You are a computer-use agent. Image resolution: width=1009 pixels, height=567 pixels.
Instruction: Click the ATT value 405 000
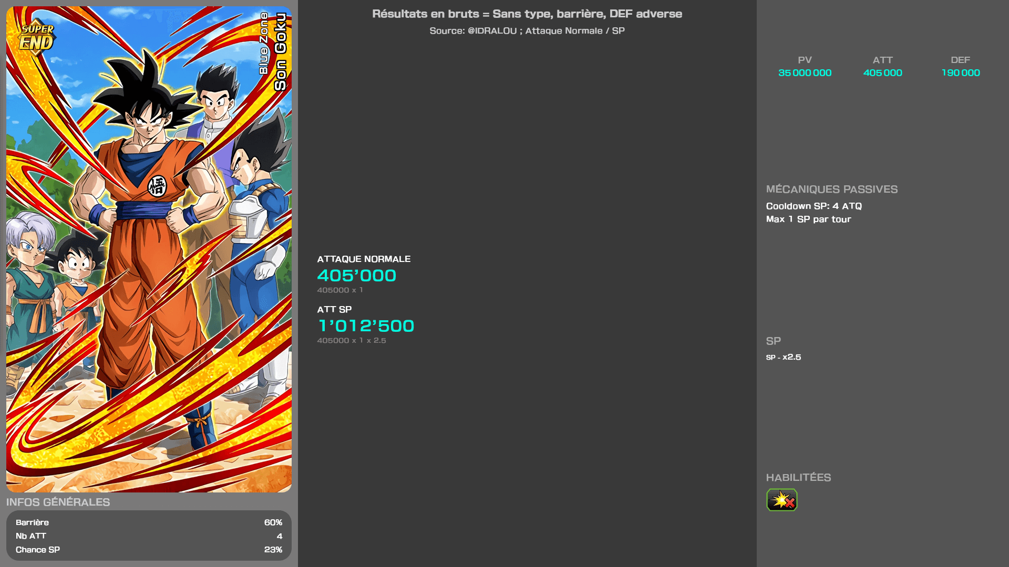(882, 73)
